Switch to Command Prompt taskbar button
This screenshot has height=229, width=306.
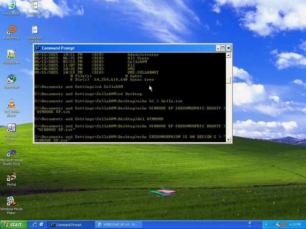71,225
